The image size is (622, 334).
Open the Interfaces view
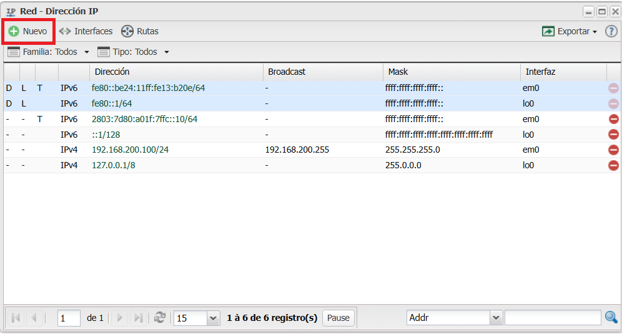click(x=86, y=31)
